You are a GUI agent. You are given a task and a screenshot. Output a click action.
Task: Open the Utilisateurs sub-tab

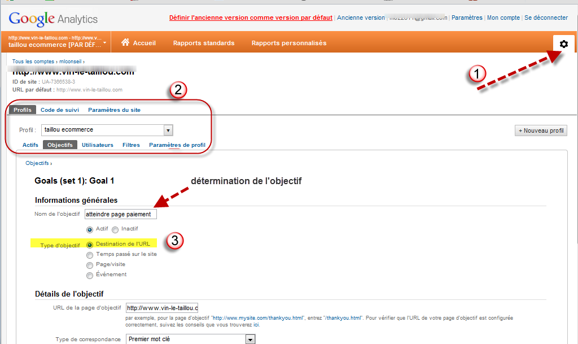(97, 145)
